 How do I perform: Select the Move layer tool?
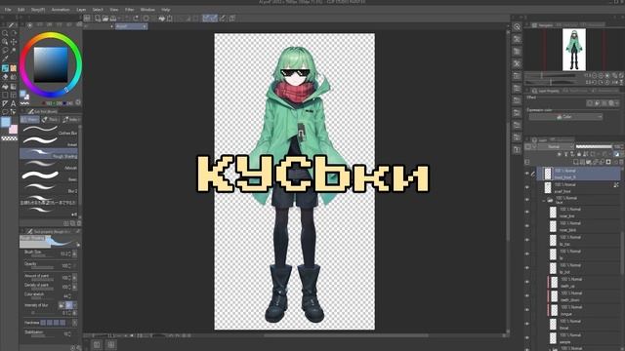click(x=13, y=41)
